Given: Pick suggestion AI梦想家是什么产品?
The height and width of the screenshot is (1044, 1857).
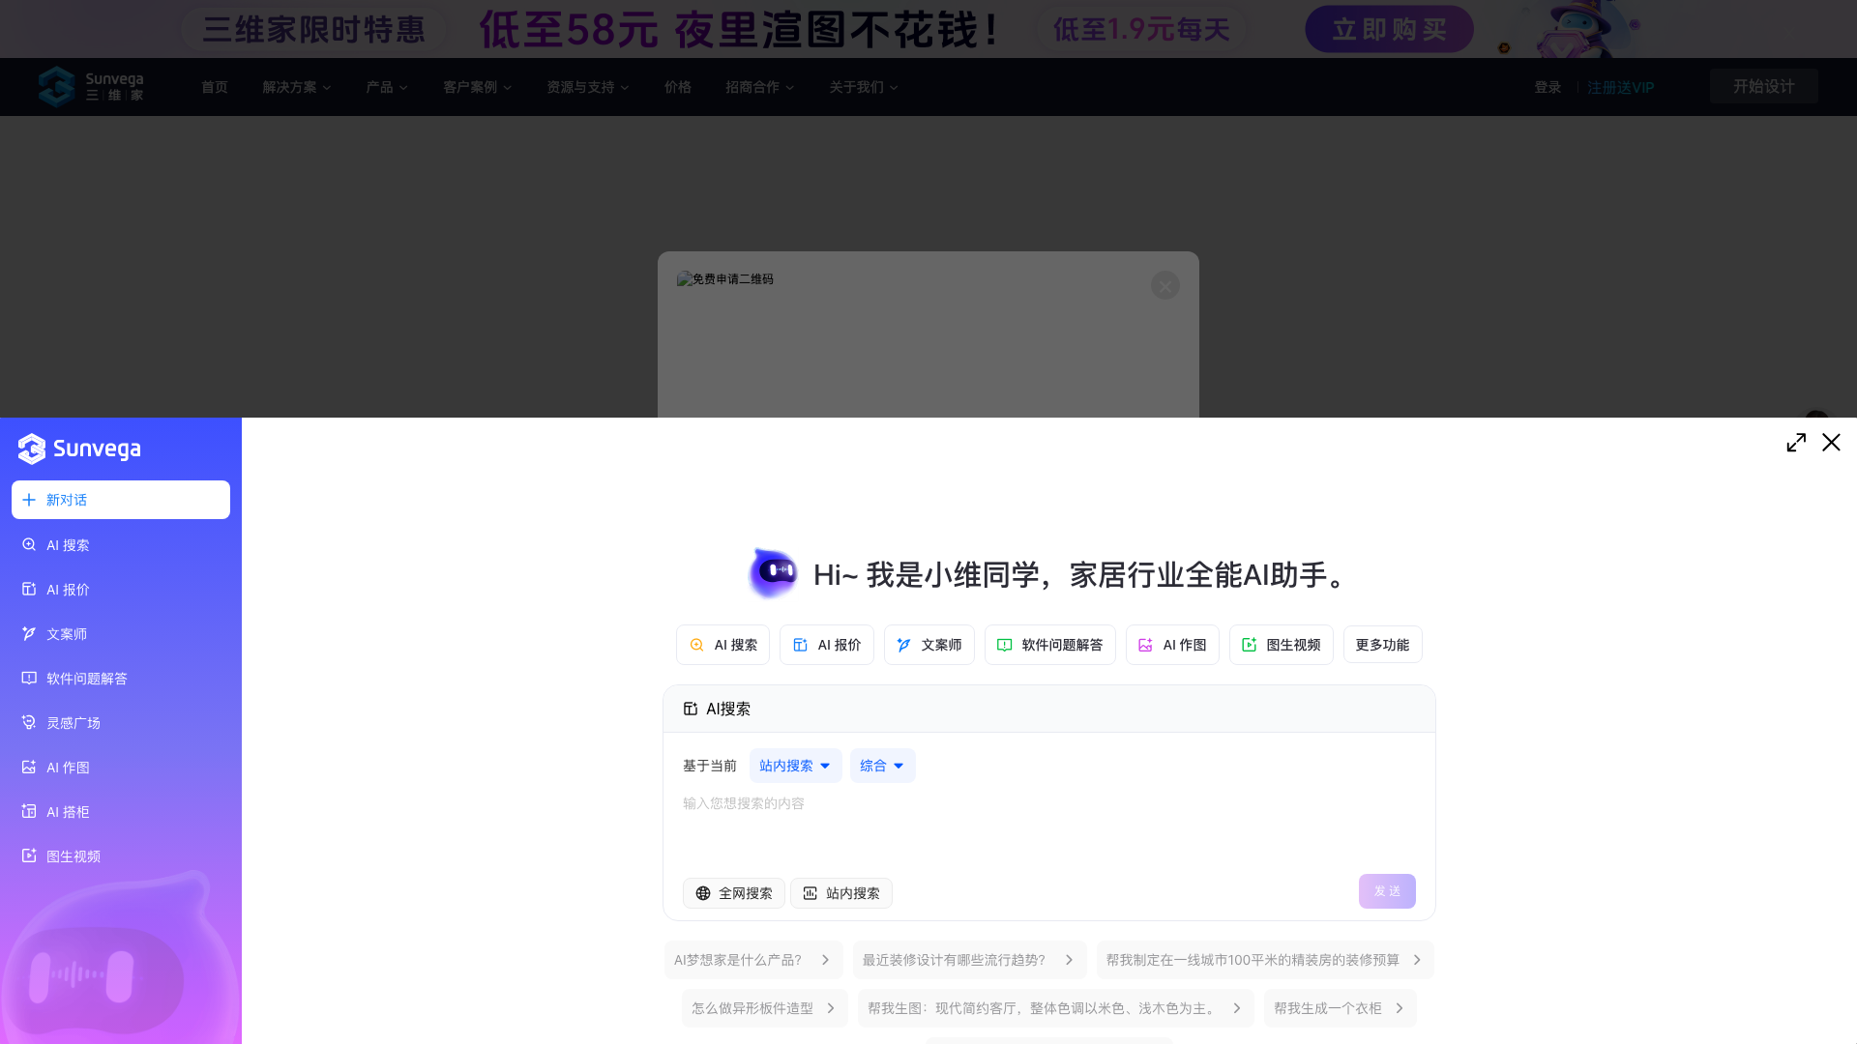Looking at the screenshot, I should click(x=753, y=960).
